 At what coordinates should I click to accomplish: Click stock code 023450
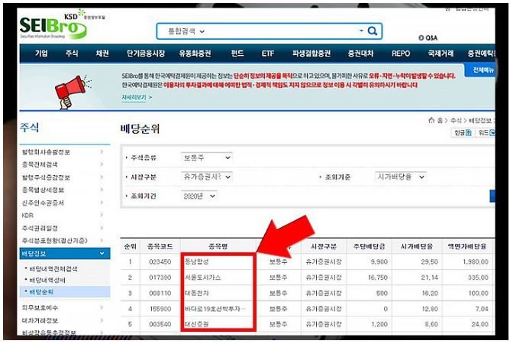160,261
